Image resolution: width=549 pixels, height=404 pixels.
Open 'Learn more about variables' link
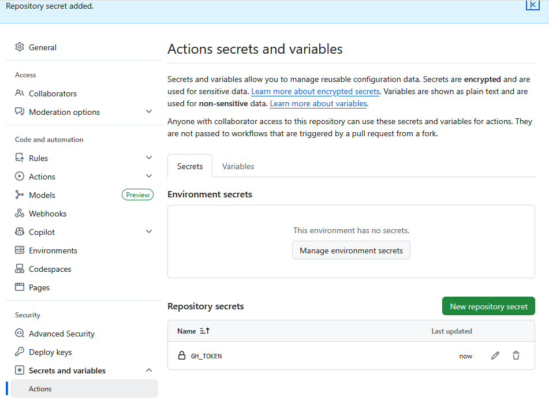point(318,104)
